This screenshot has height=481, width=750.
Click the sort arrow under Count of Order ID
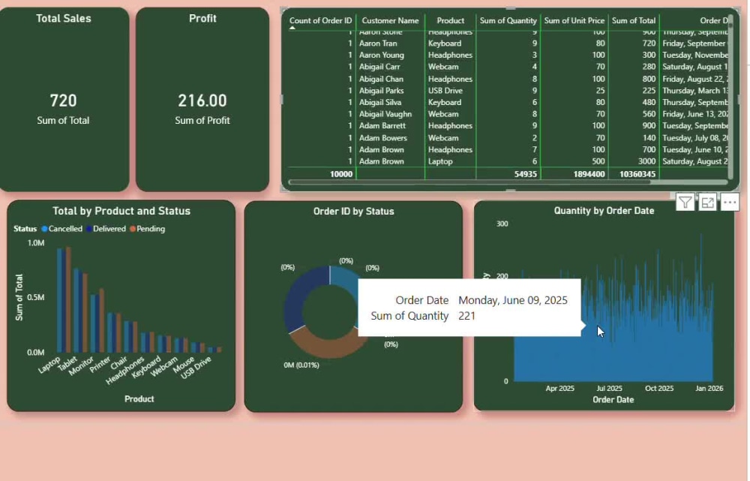292,29
